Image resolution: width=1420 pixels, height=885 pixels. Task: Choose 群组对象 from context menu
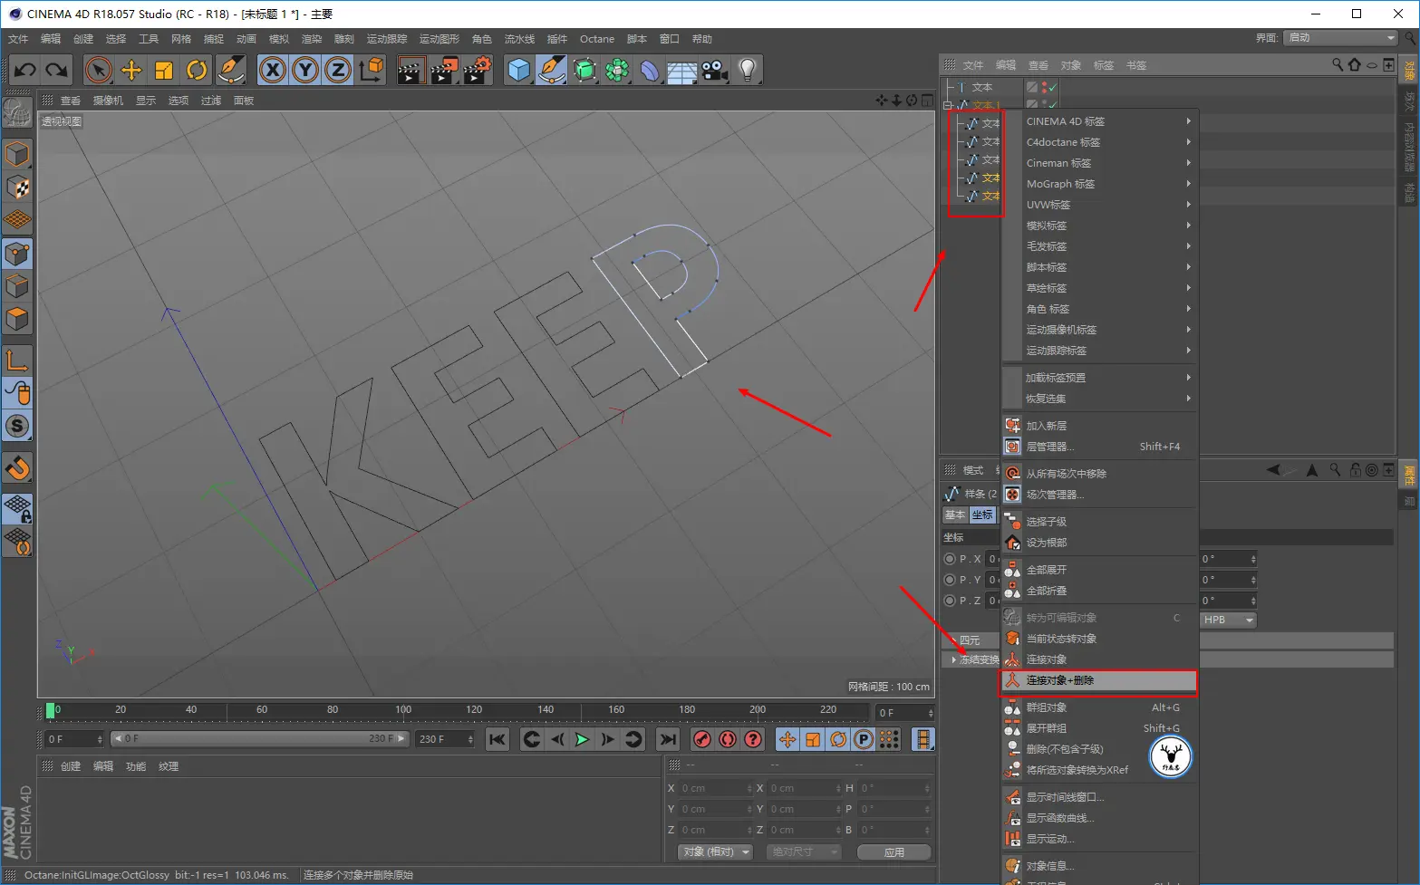[1098, 708]
